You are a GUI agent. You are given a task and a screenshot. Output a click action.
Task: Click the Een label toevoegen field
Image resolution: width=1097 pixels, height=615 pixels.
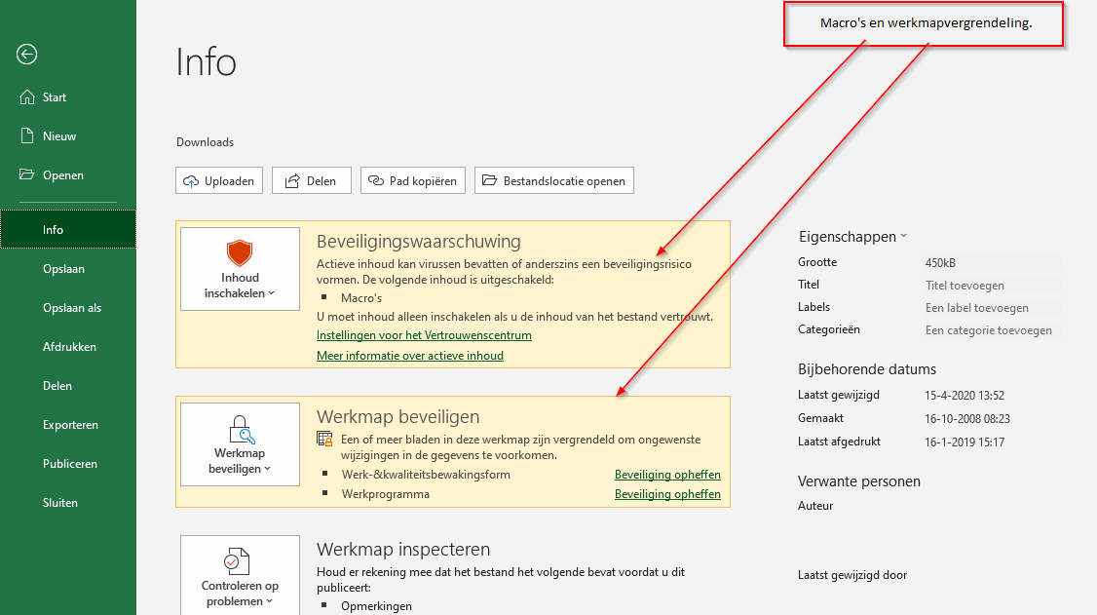click(992, 308)
